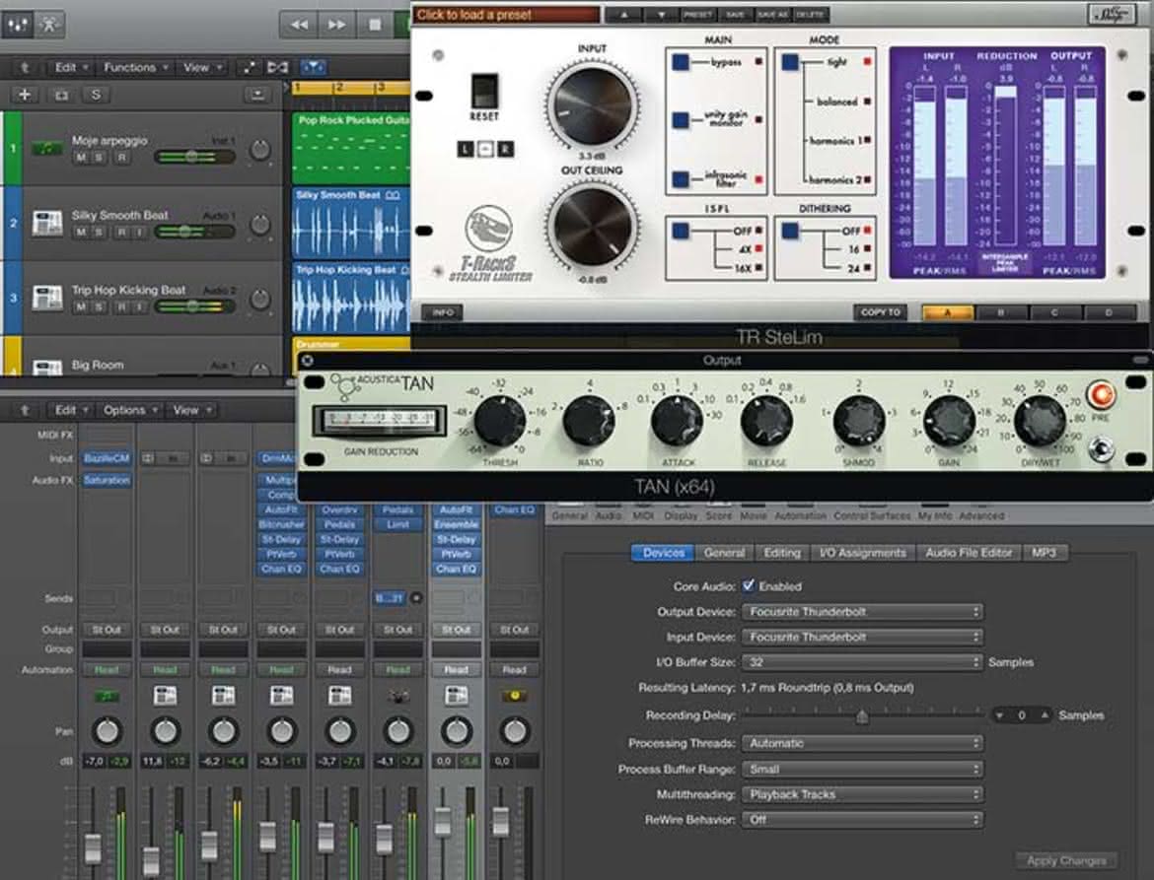Click the preset loader field in TR SteLim
The image size is (1154, 880).
pos(506,14)
